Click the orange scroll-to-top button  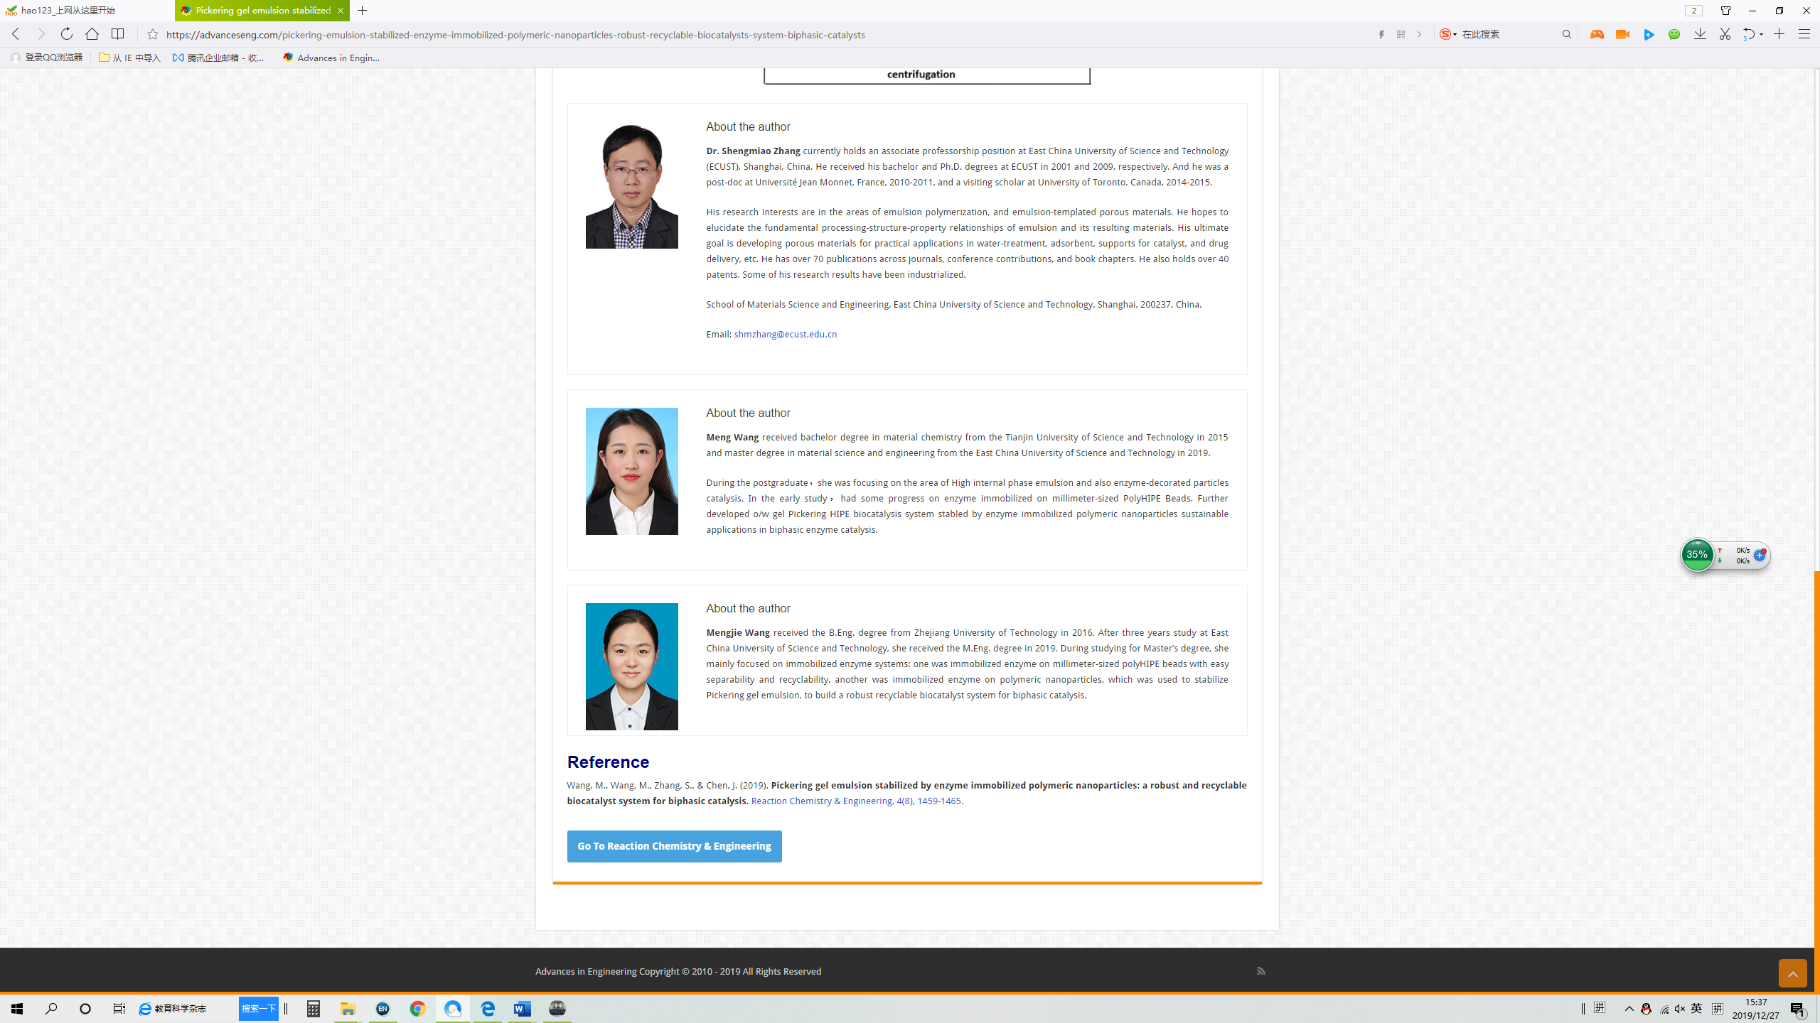1792,973
